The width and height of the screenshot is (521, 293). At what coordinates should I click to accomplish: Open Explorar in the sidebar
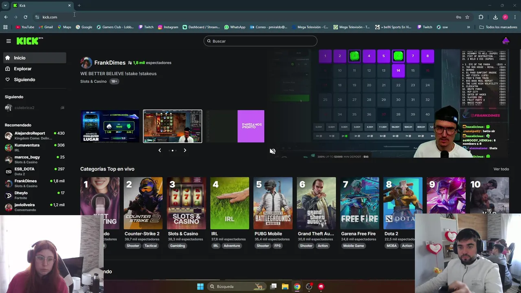(x=34, y=69)
